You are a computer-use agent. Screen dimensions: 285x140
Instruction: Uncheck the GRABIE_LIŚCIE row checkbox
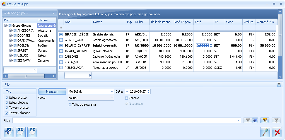[x=61, y=34]
